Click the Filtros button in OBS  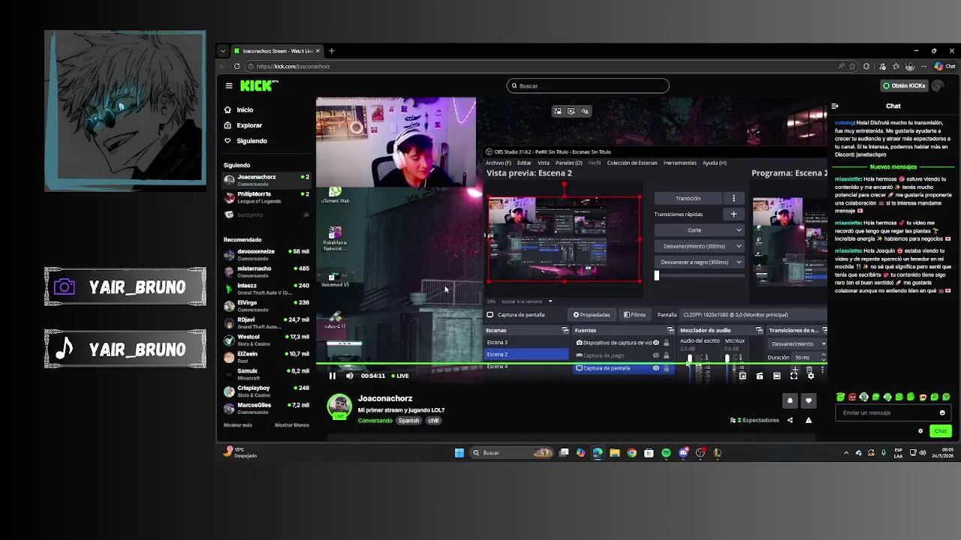click(x=635, y=315)
